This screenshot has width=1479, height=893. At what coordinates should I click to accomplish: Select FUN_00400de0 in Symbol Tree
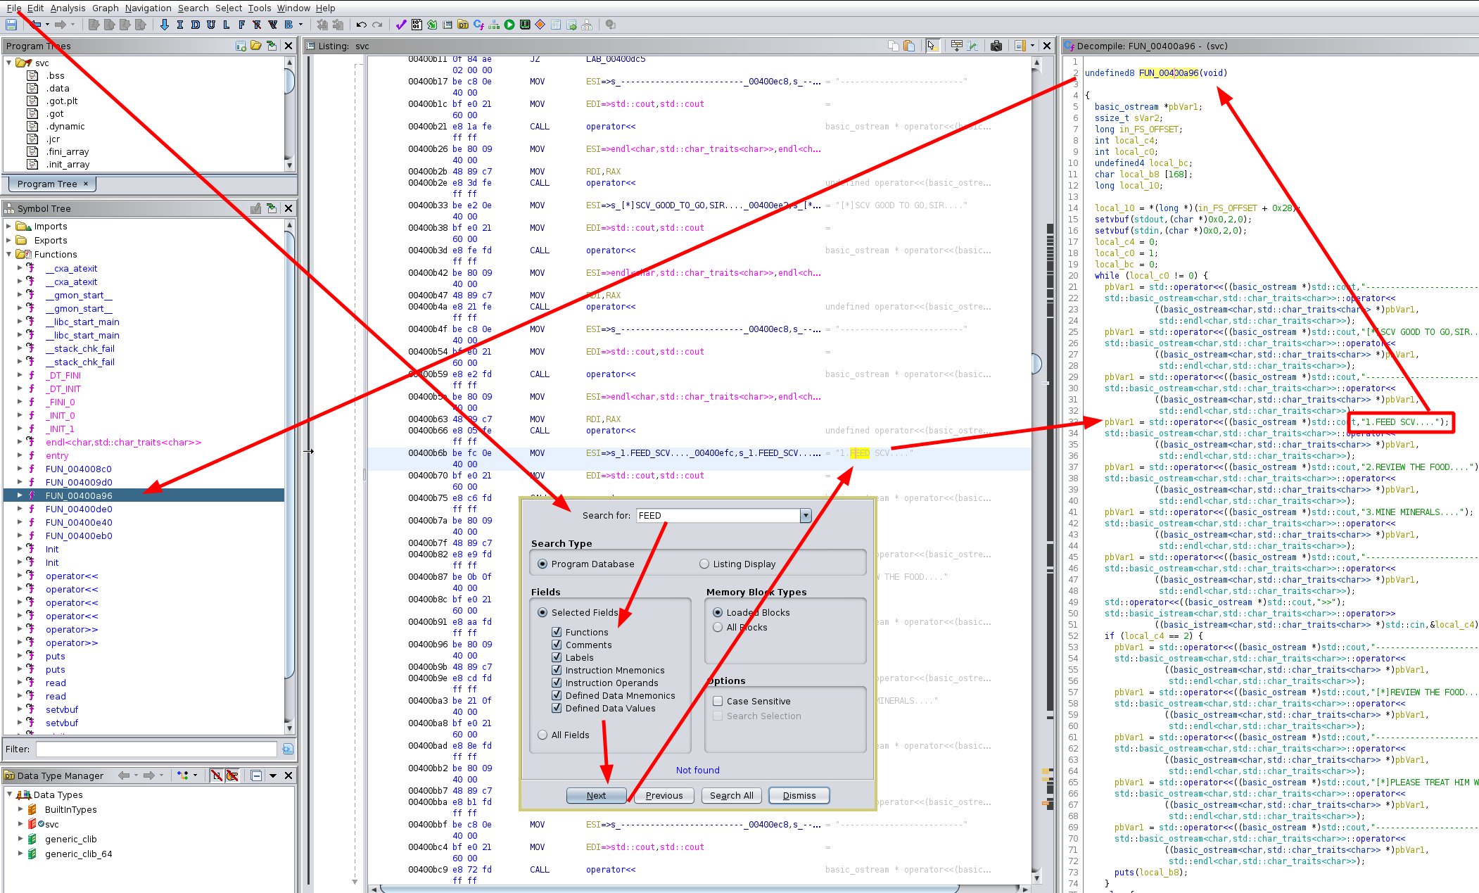click(79, 509)
